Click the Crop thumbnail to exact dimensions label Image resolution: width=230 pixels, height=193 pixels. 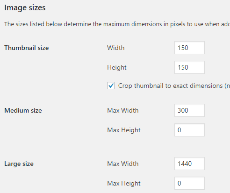174,86
